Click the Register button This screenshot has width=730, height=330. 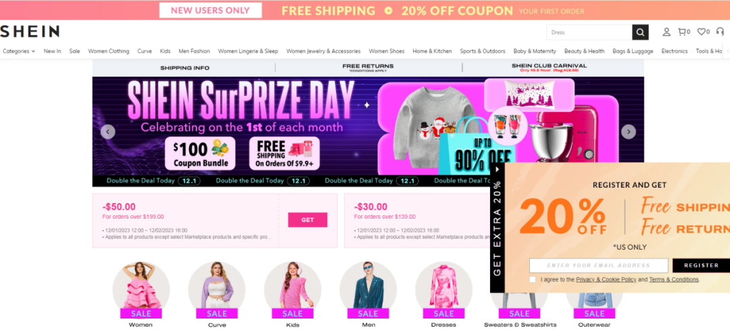coord(701,265)
